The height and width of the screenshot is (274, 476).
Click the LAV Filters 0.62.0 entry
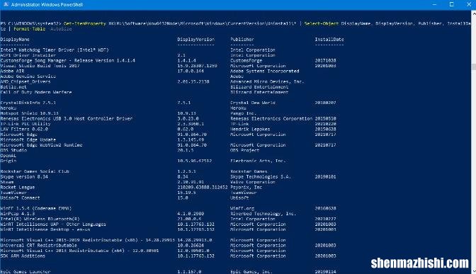[24, 130]
